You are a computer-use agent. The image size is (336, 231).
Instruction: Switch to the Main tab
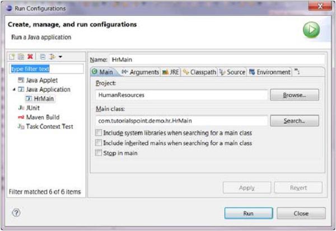pos(102,72)
